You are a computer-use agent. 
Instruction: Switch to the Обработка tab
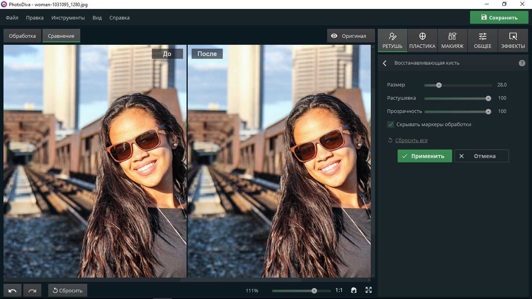(x=23, y=36)
